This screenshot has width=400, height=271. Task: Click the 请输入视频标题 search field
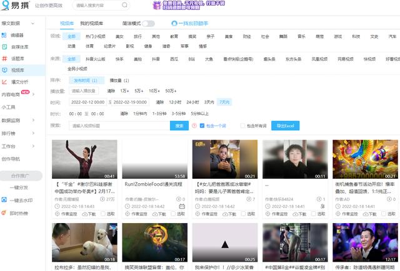[119, 126]
